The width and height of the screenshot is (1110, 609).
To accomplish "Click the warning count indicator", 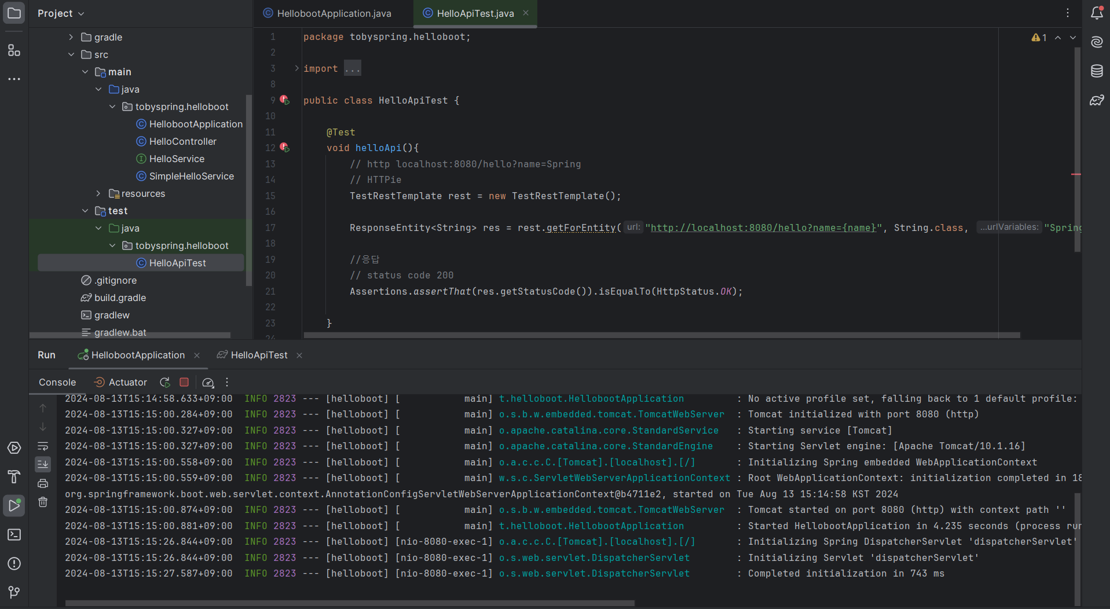I will [x=1039, y=38].
